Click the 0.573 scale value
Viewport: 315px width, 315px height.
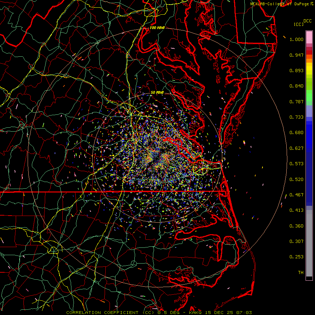296,164
